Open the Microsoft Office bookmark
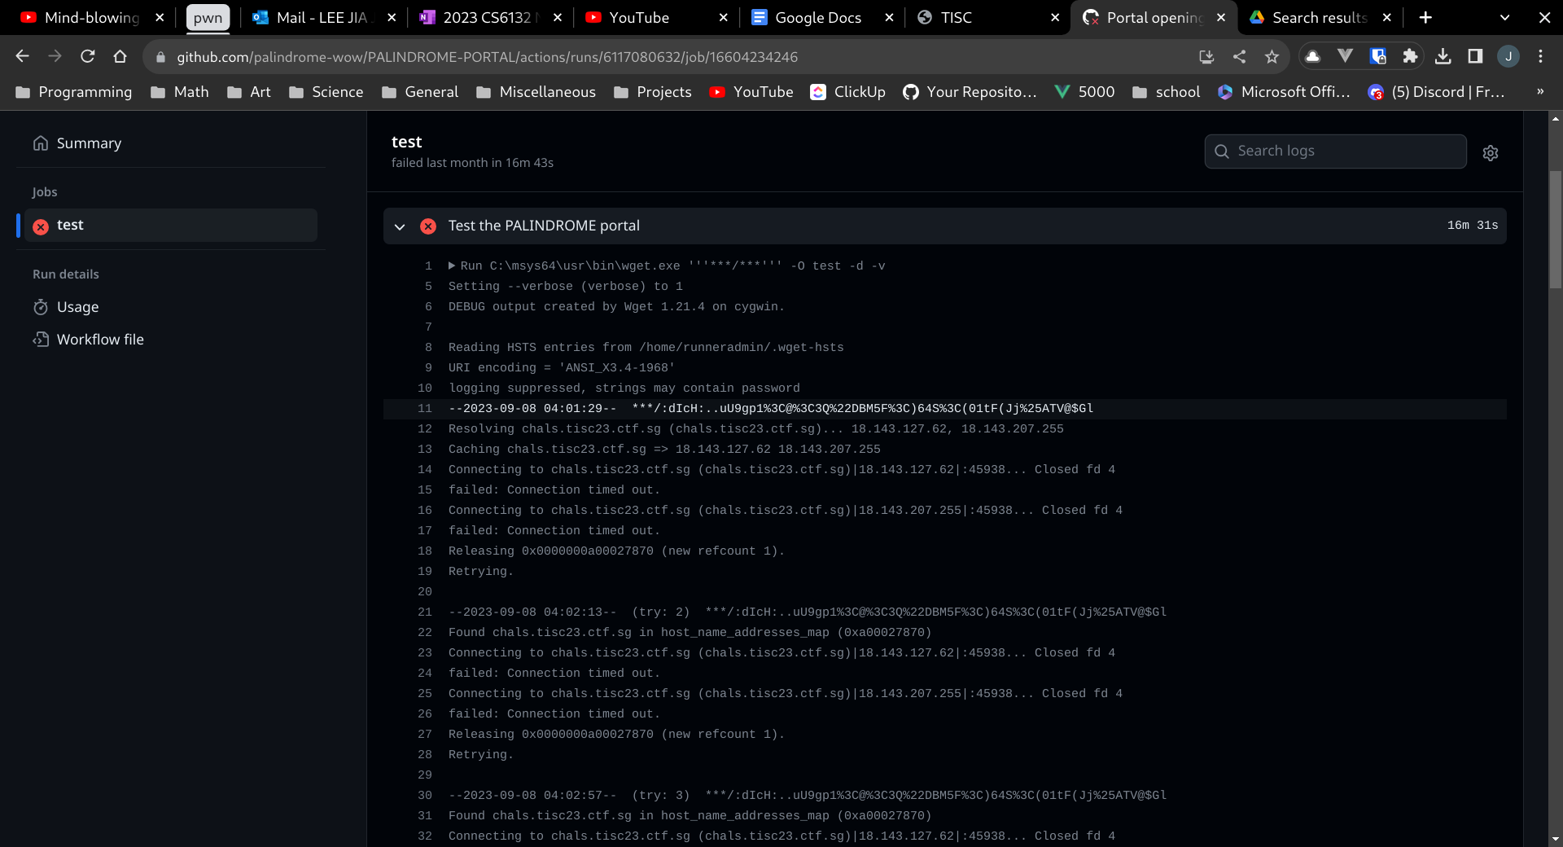 (x=1284, y=92)
